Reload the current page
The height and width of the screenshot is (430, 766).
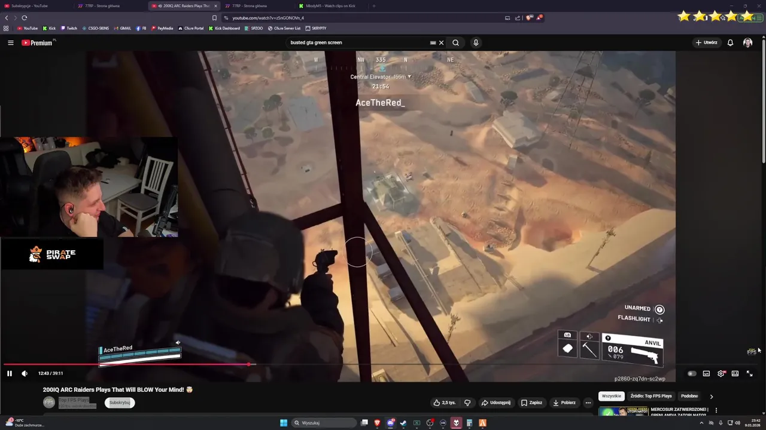[x=24, y=18]
